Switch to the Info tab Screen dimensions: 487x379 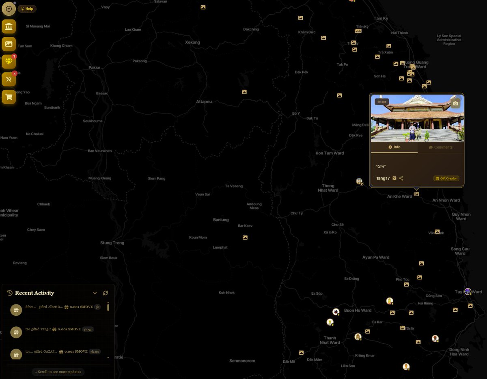(x=394, y=147)
